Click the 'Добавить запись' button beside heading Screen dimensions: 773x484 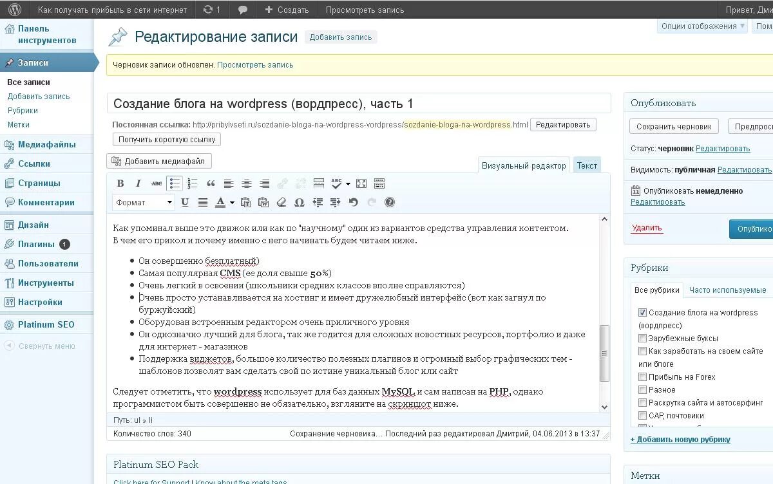[x=340, y=37]
